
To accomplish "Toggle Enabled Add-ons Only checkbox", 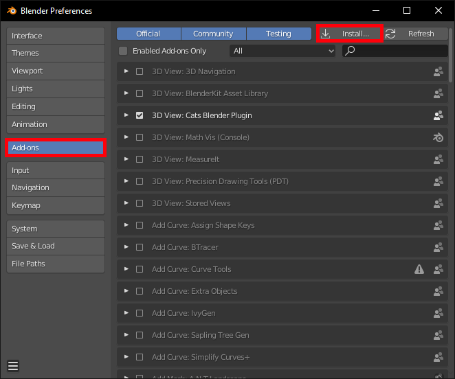I will [123, 51].
